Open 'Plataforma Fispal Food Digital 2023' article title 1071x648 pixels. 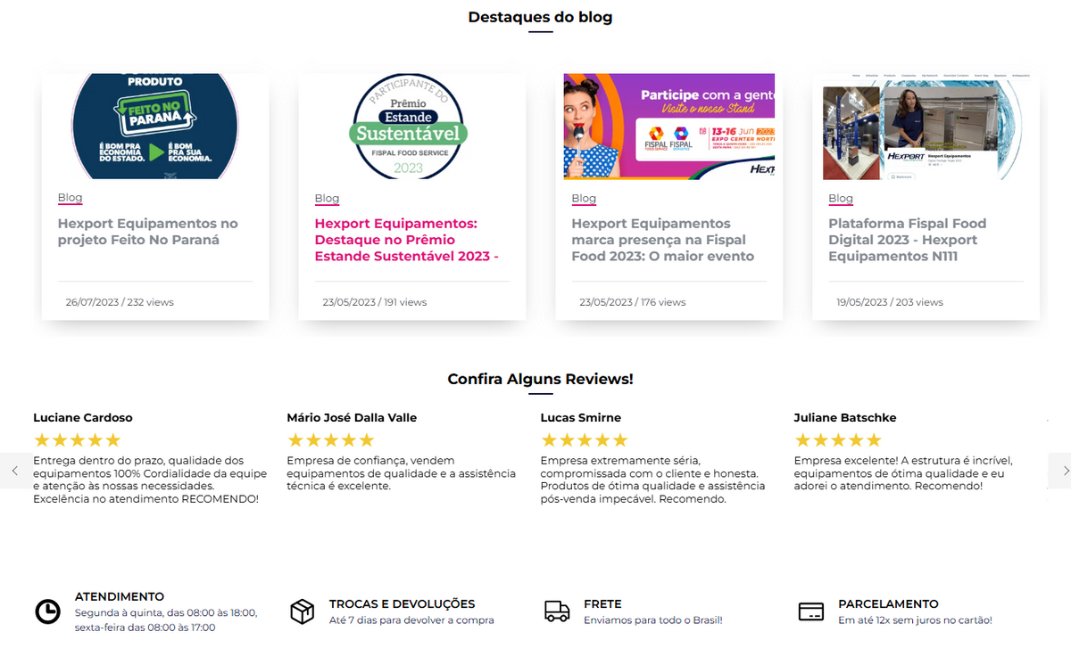(x=907, y=240)
